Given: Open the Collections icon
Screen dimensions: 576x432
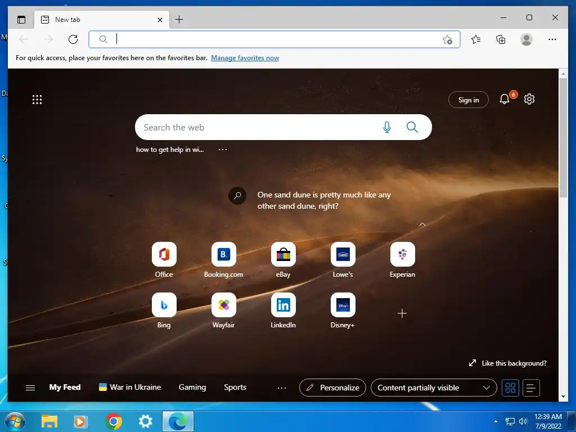Looking at the screenshot, I should coord(501,39).
